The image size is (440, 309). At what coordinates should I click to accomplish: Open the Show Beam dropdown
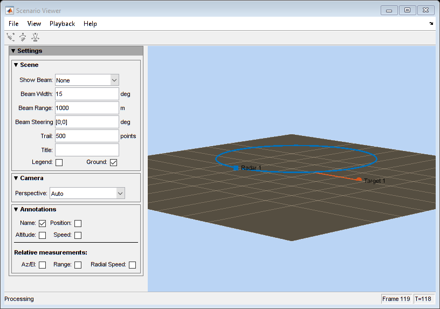(x=87, y=80)
